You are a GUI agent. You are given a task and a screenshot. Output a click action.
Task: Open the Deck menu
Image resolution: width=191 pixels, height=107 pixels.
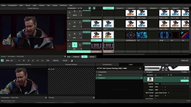21,5
